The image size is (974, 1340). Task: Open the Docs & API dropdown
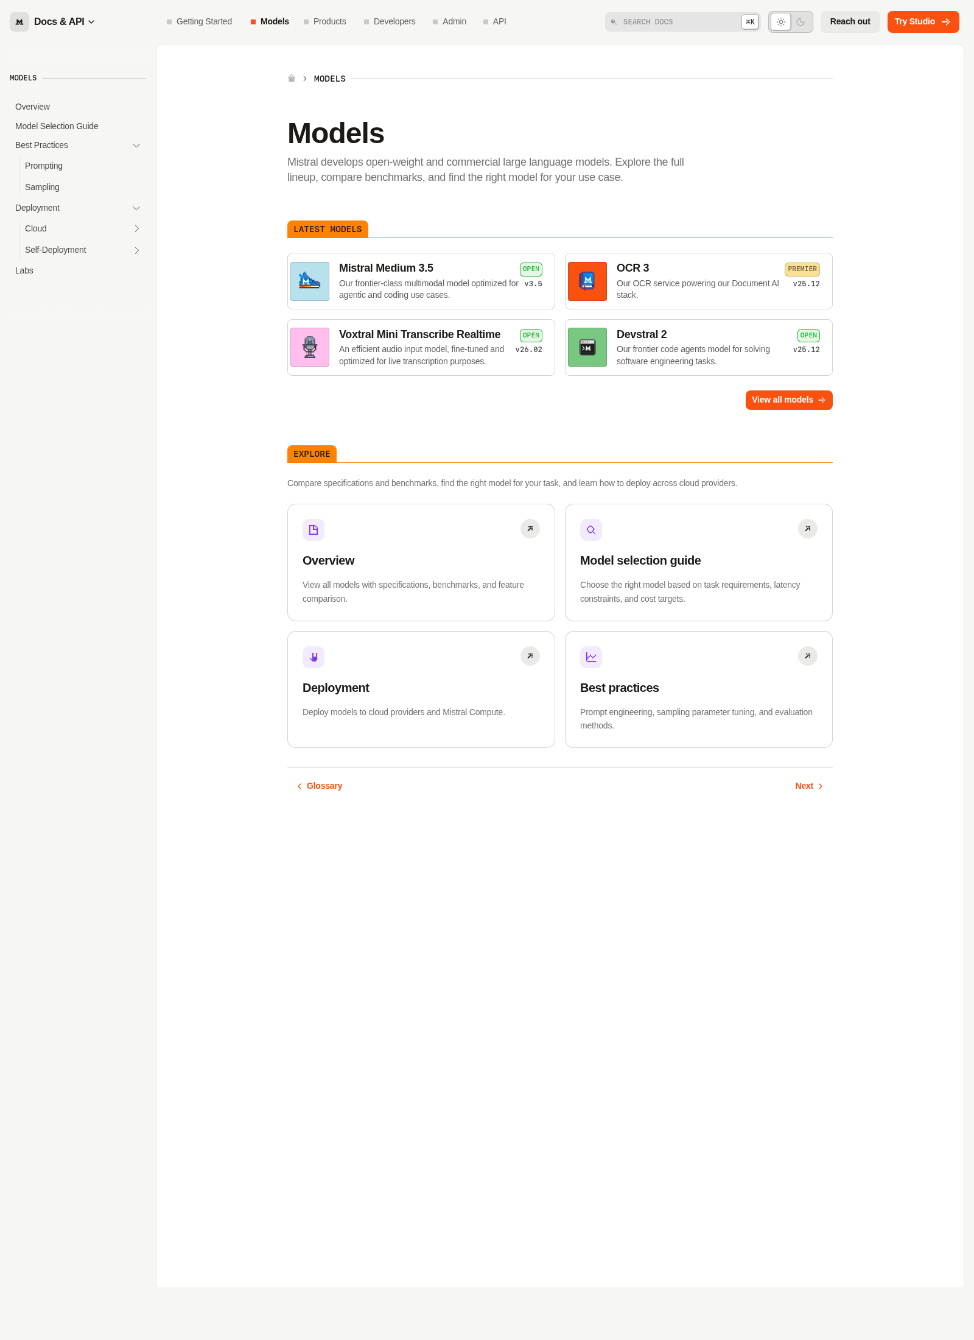coord(64,22)
